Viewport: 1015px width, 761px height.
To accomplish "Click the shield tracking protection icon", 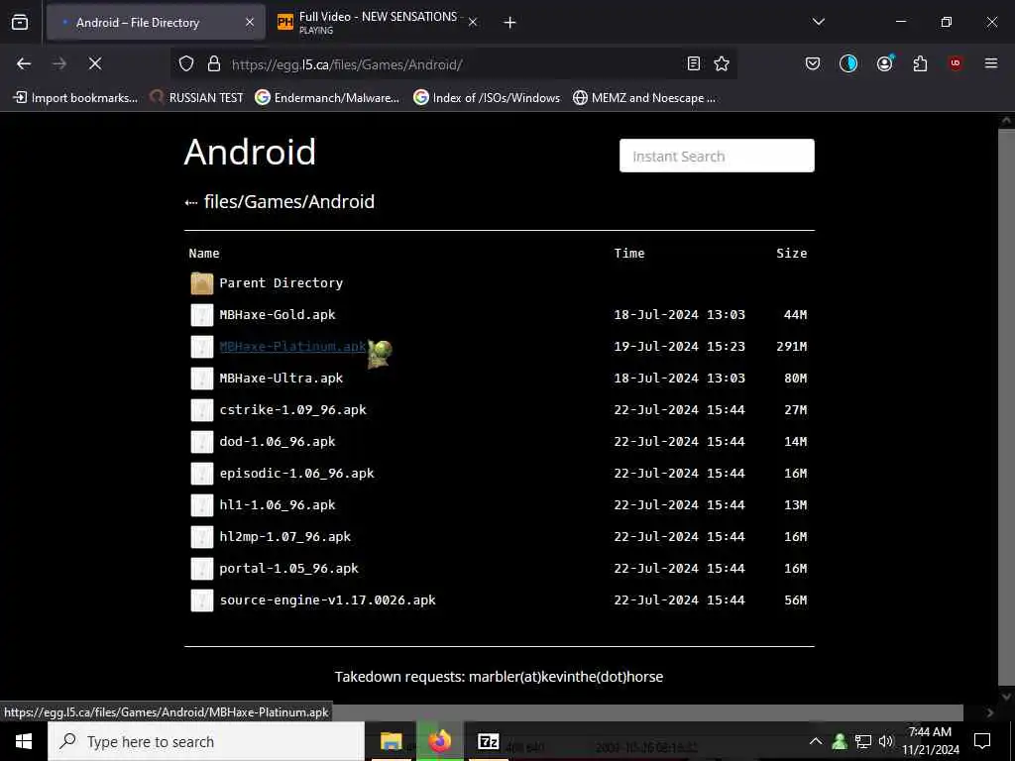I will 186,63.
